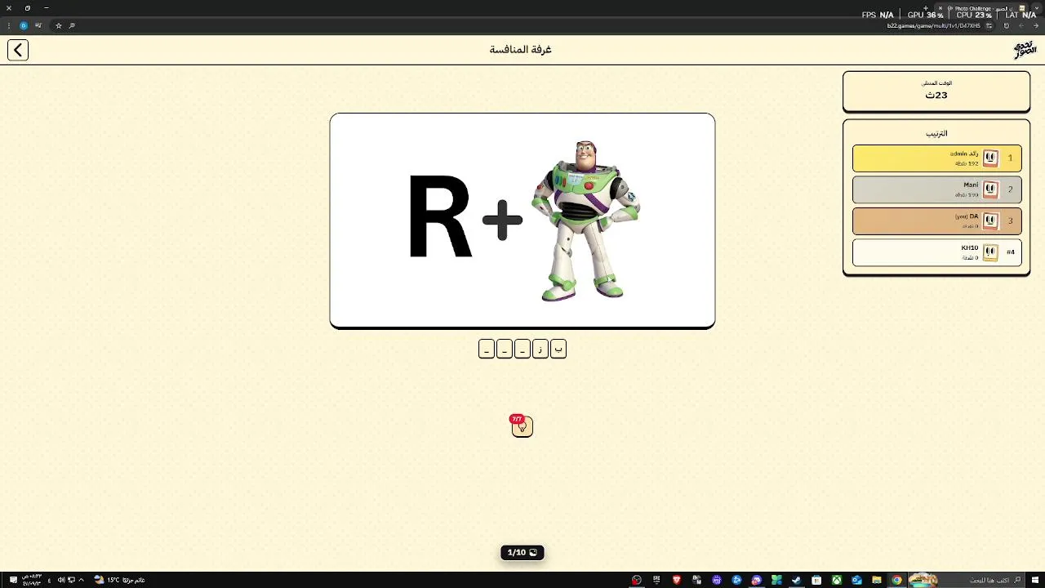Click the remaining time 23 seconds box
The image size is (1045, 588).
936,91
